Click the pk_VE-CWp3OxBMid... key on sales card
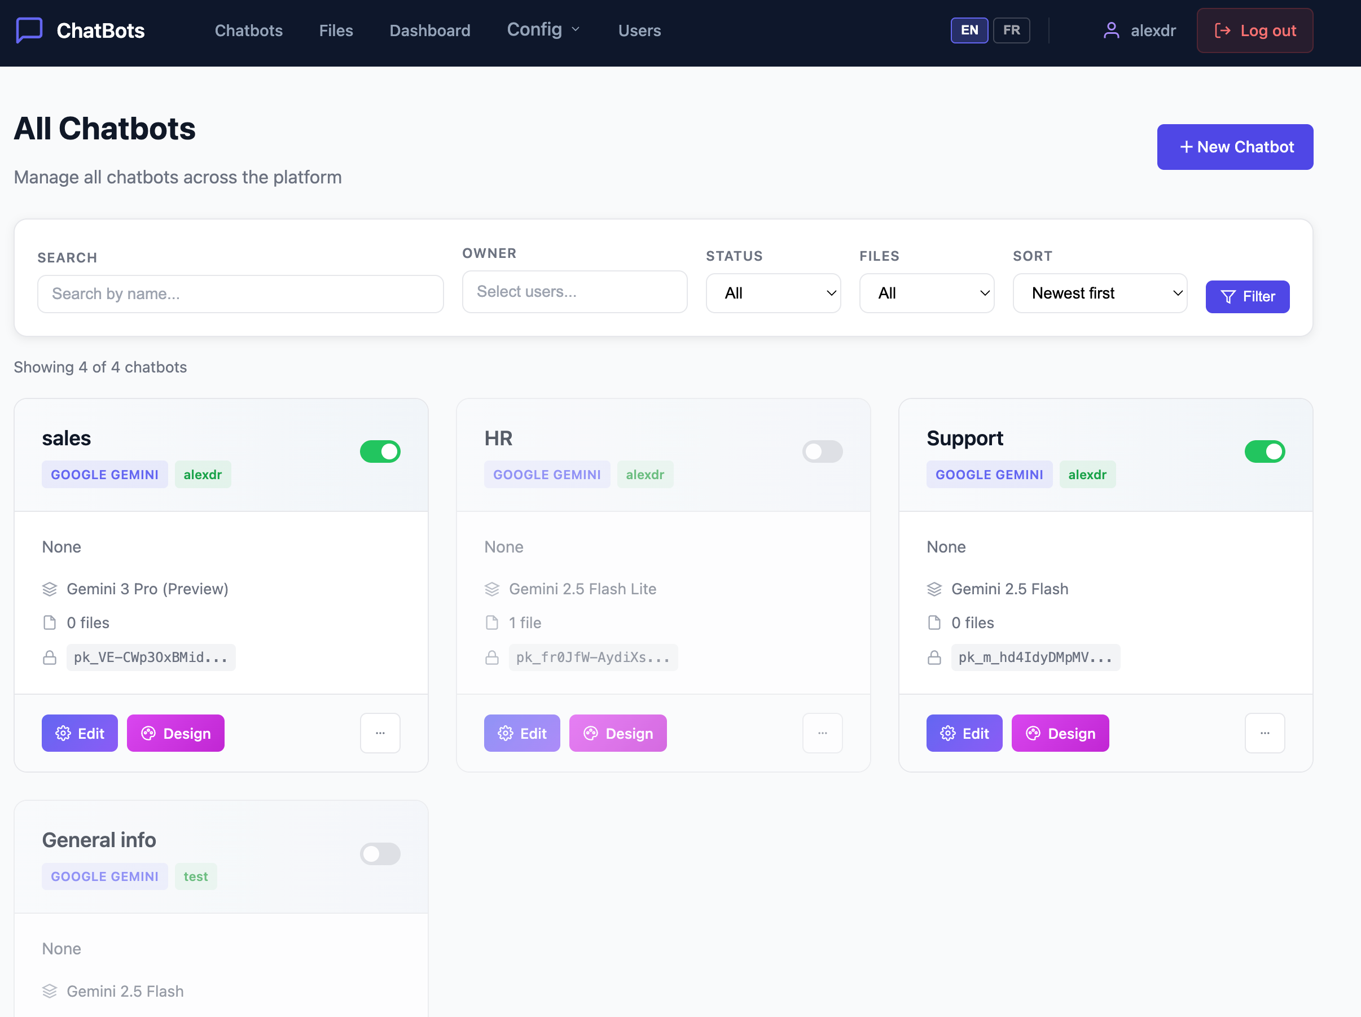This screenshot has width=1361, height=1017. click(x=151, y=657)
